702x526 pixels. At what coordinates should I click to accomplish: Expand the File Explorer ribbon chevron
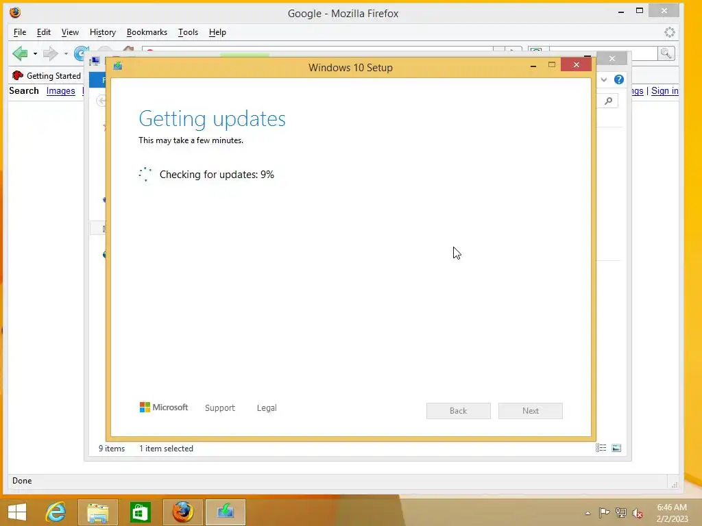pyautogui.click(x=604, y=79)
